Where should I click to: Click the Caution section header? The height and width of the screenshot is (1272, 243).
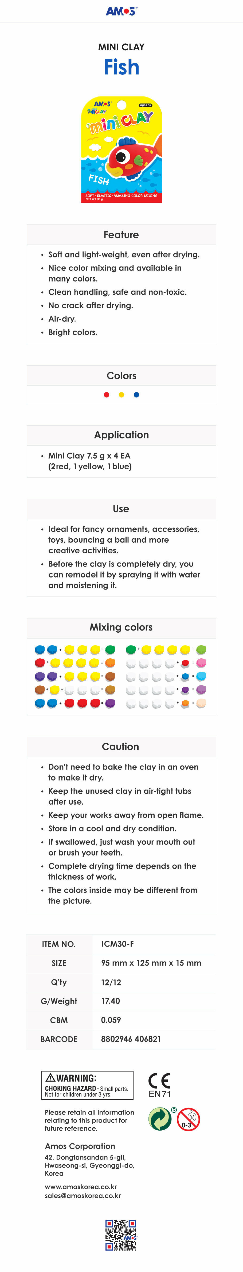pyautogui.click(x=120, y=746)
